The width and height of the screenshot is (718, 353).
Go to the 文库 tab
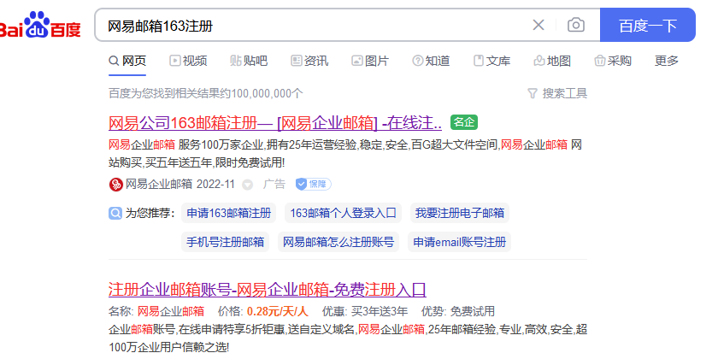tap(491, 61)
